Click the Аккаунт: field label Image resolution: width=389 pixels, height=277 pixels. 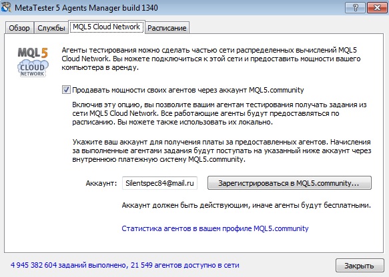click(x=101, y=183)
